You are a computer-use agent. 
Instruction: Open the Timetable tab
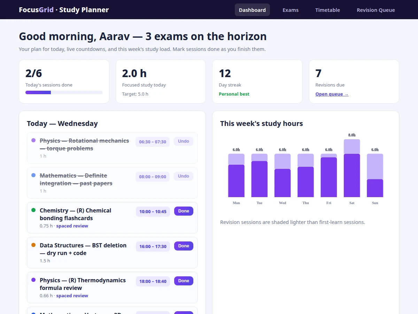(327, 10)
